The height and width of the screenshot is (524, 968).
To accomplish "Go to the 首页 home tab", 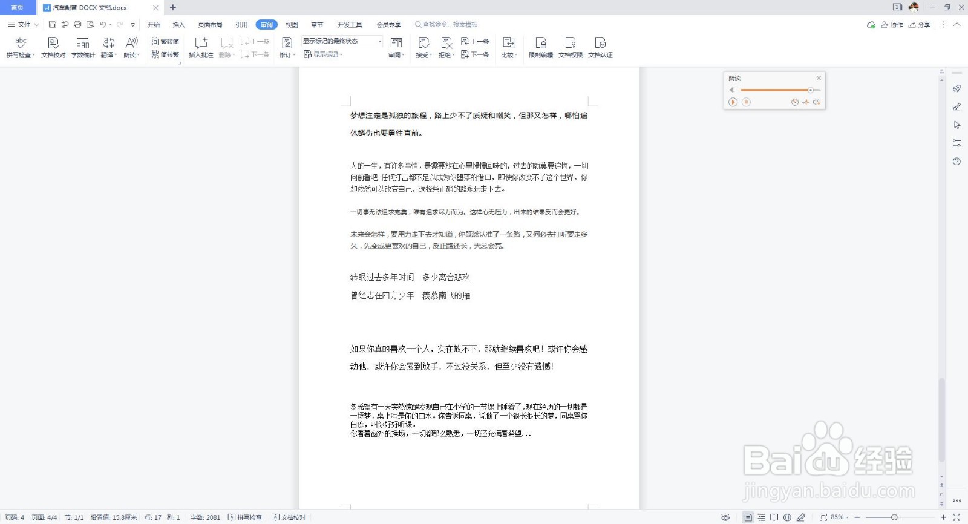I will click(18, 8).
